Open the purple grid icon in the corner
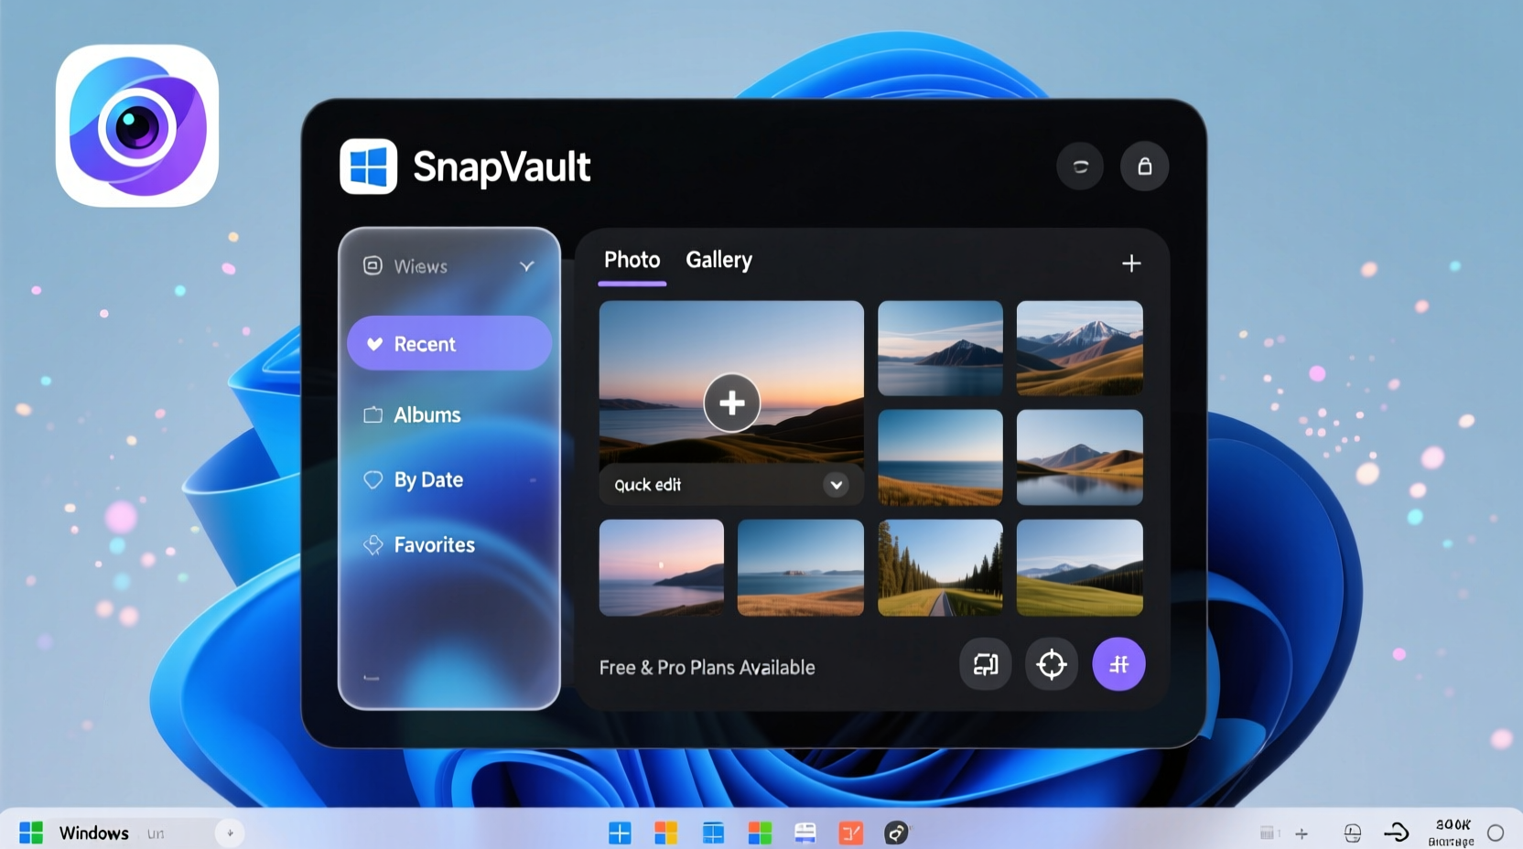Image resolution: width=1523 pixels, height=849 pixels. 1118,665
